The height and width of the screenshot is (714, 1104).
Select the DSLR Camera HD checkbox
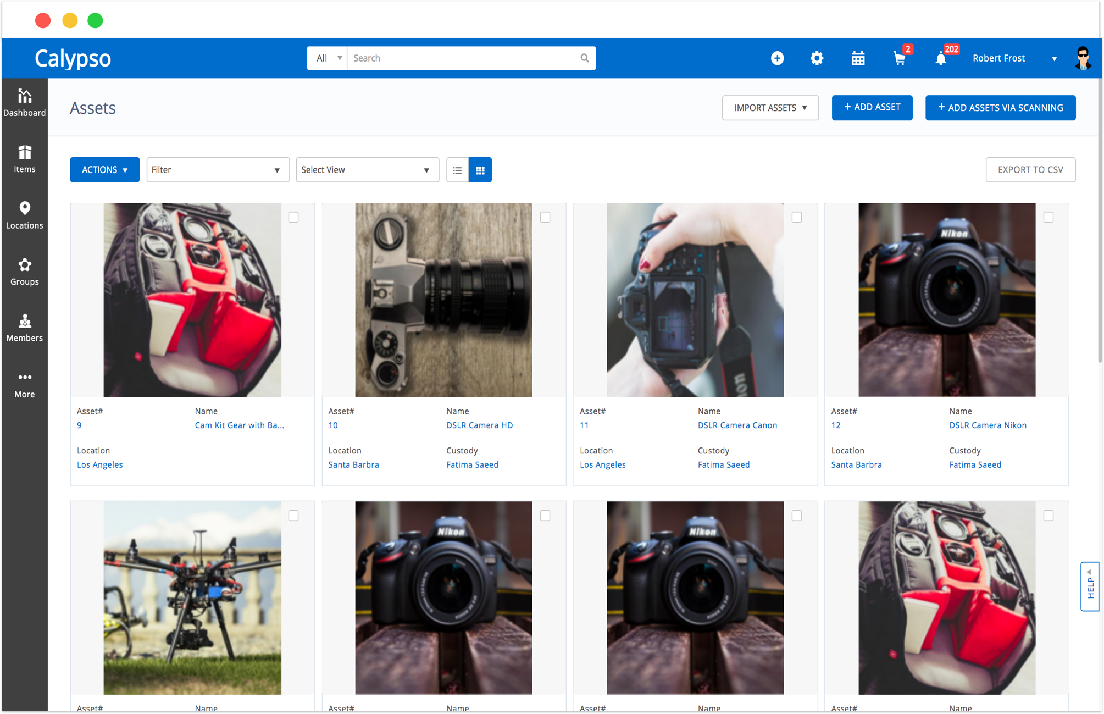[x=545, y=218]
